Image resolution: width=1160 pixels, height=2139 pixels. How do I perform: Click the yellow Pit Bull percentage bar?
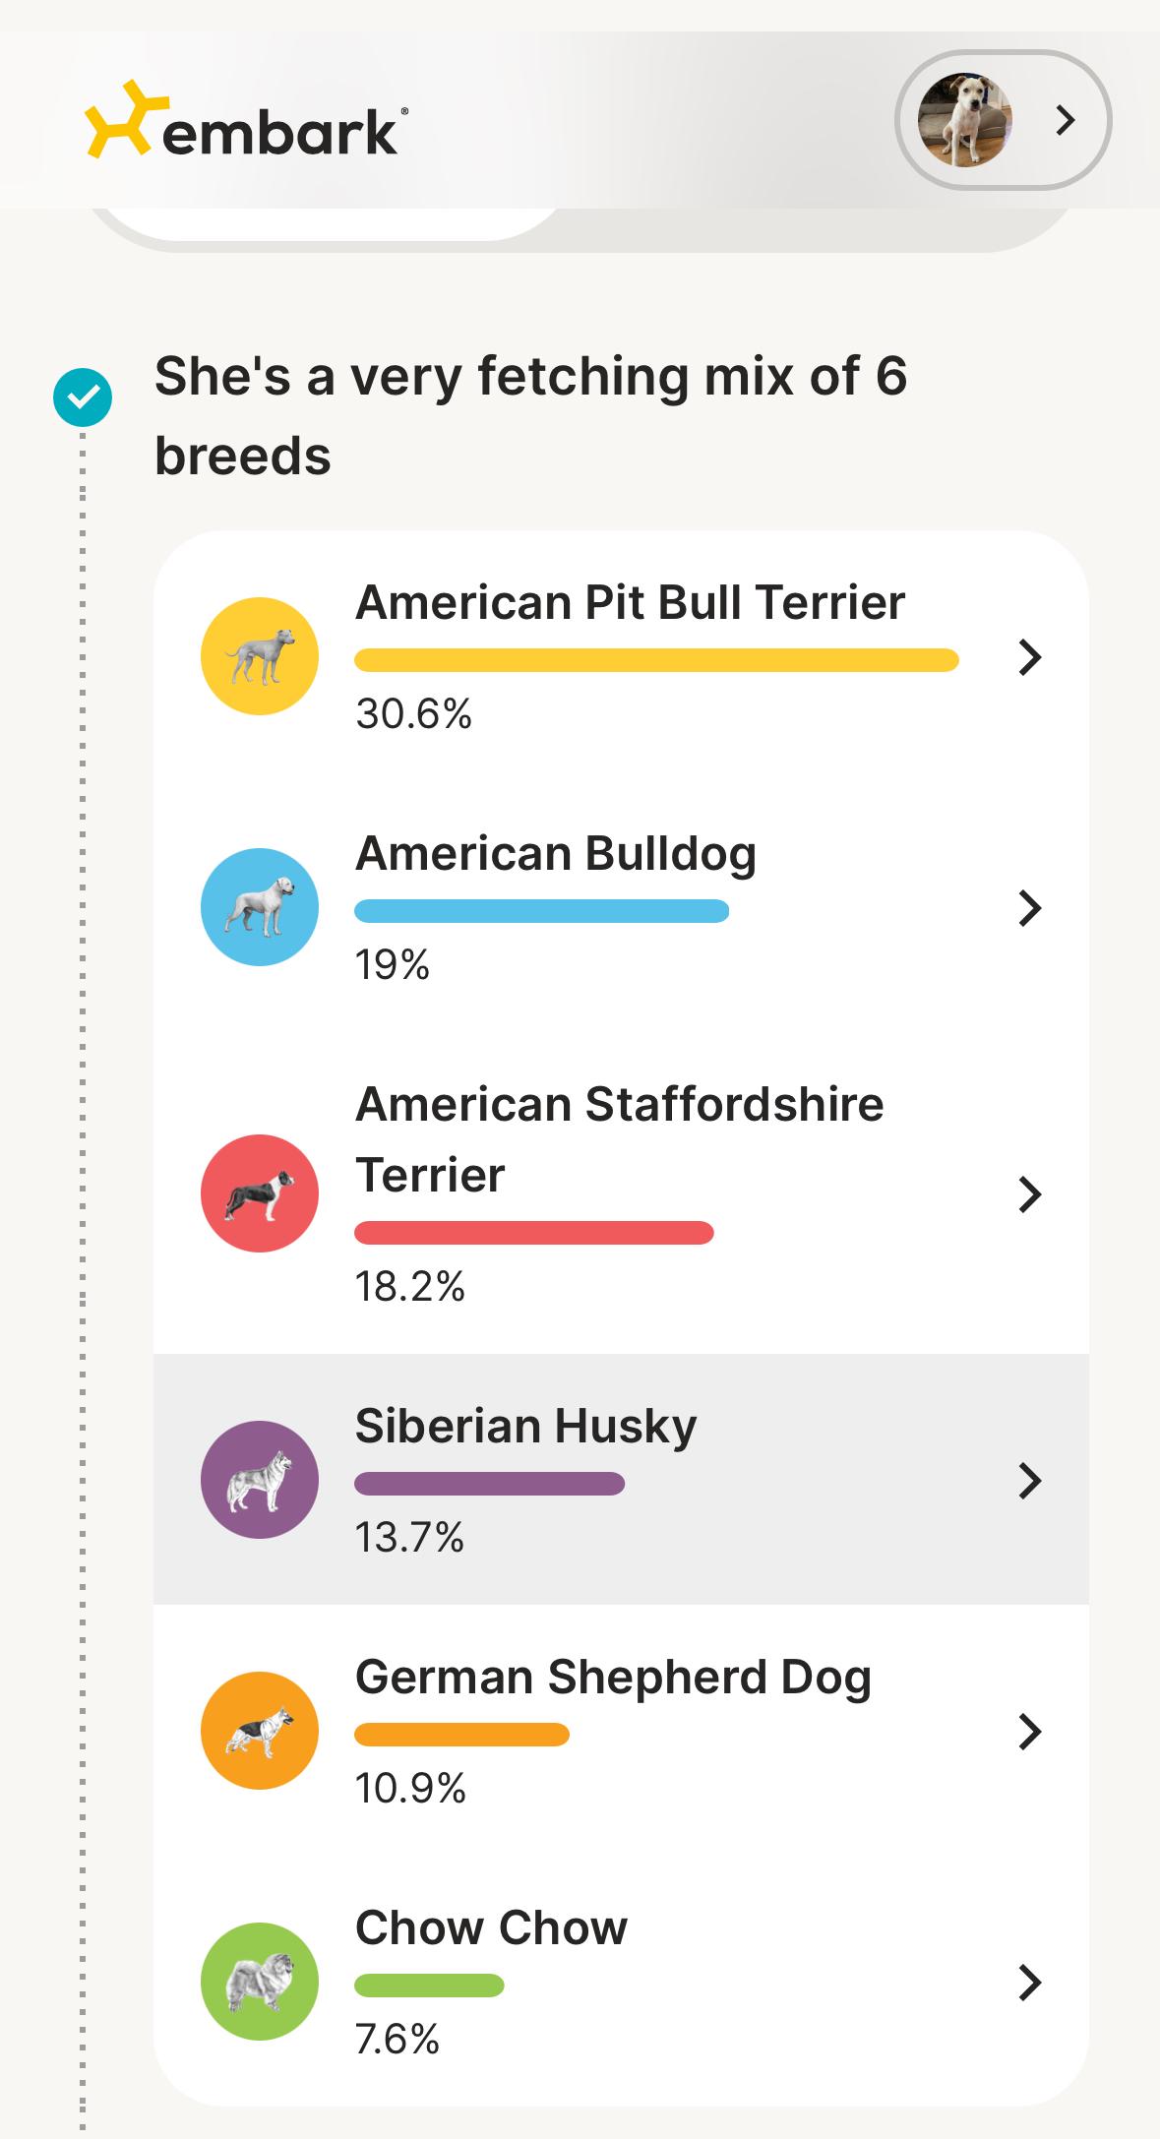656,660
